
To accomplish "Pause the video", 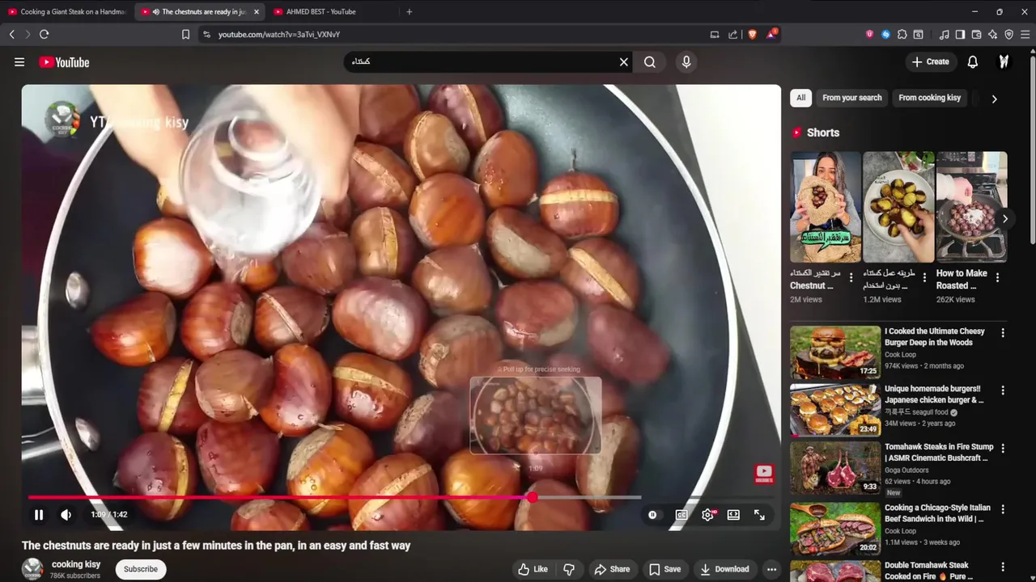I will click(39, 515).
